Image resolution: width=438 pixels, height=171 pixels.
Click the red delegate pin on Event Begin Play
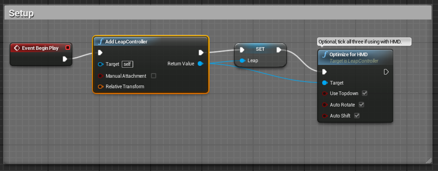click(x=67, y=48)
